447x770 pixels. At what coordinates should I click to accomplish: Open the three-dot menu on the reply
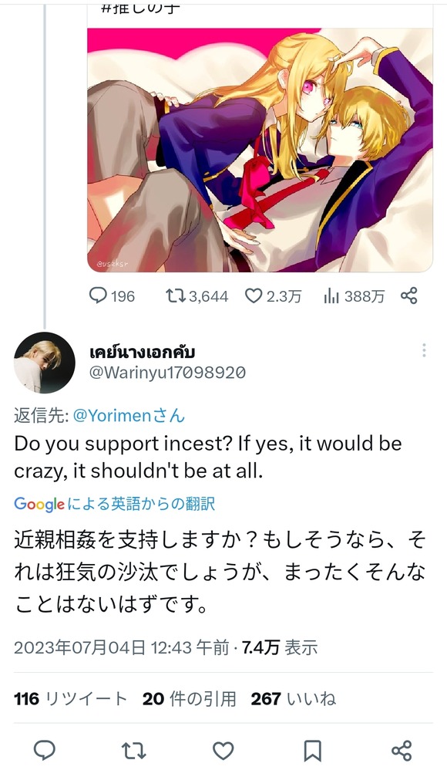point(423,350)
